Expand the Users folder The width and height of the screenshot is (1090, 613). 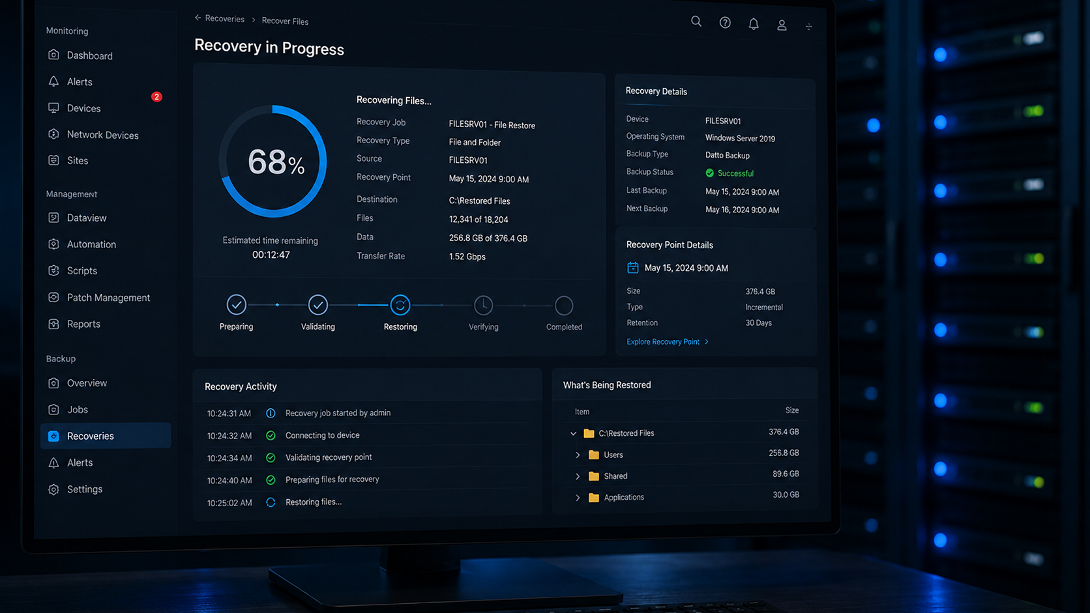tap(578, 455)
